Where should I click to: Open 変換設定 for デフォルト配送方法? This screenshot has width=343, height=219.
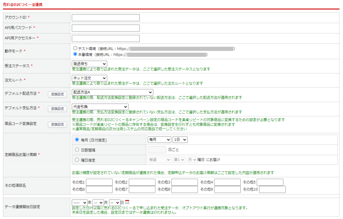click(57, 95)
